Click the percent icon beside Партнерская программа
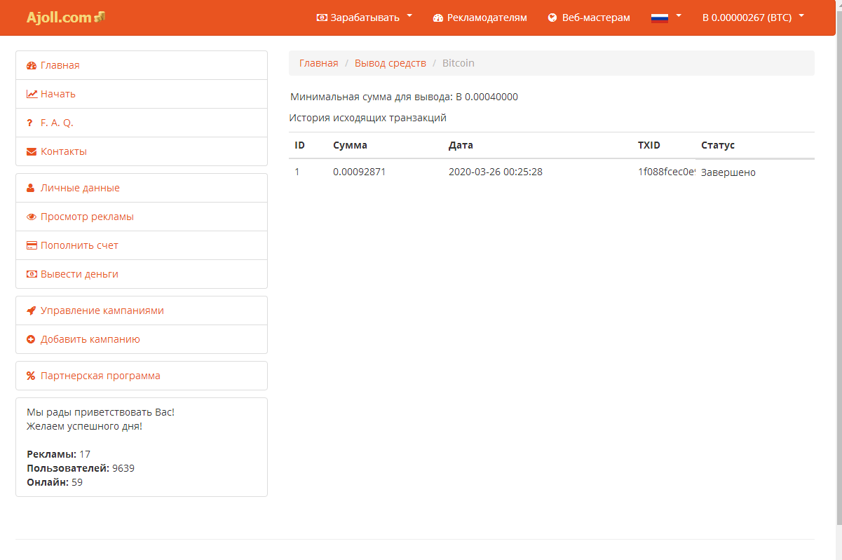The image size is (842, 560). pyautogui.click(x=31, y=376)
